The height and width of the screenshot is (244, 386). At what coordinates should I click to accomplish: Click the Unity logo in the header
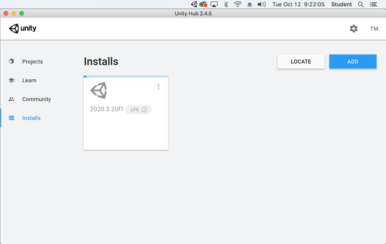(23, 28)
